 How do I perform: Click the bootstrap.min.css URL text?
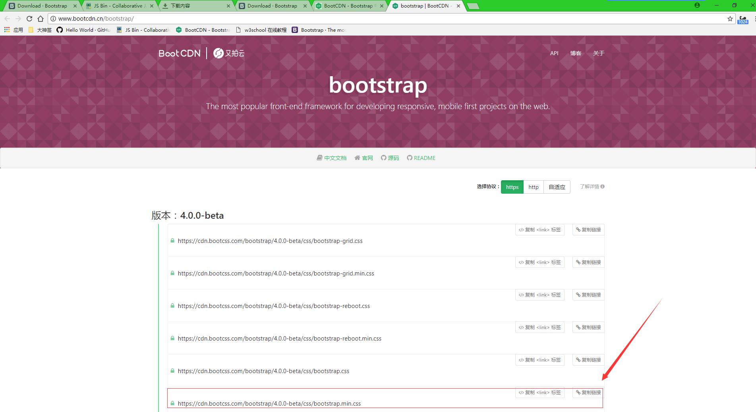click(x=269, y=404)
